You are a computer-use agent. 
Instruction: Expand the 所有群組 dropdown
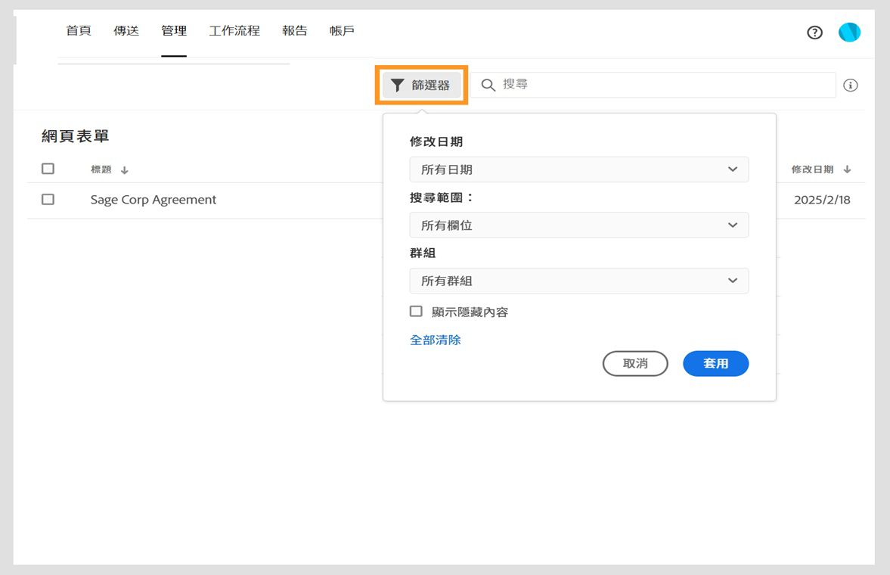coord(579,281)
